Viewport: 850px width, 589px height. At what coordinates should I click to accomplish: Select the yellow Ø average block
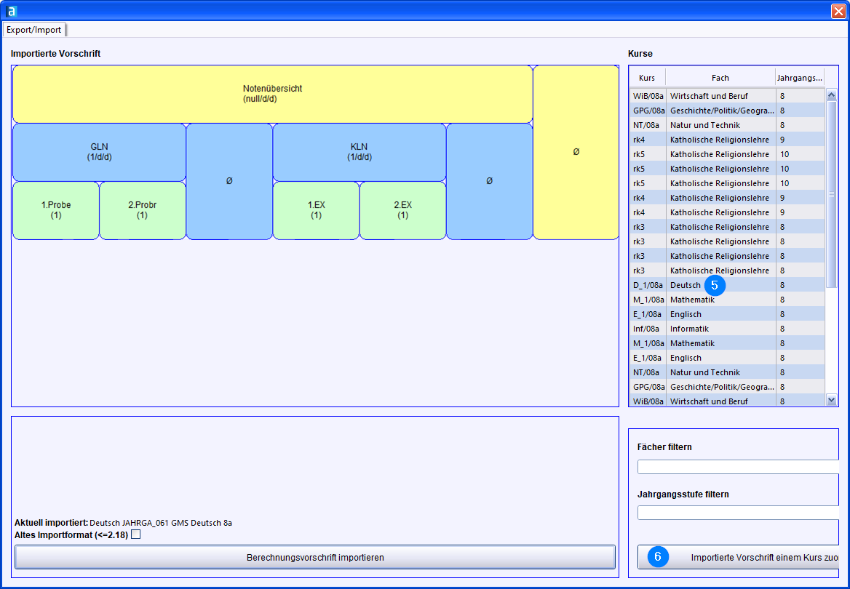click(x=576, y=152)
